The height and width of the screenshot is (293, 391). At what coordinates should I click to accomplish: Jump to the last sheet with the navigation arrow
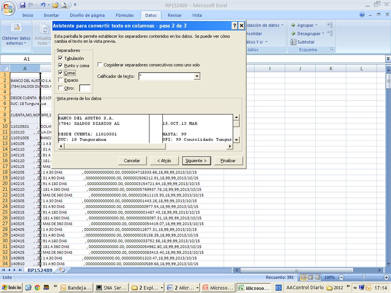pos(20,270)
